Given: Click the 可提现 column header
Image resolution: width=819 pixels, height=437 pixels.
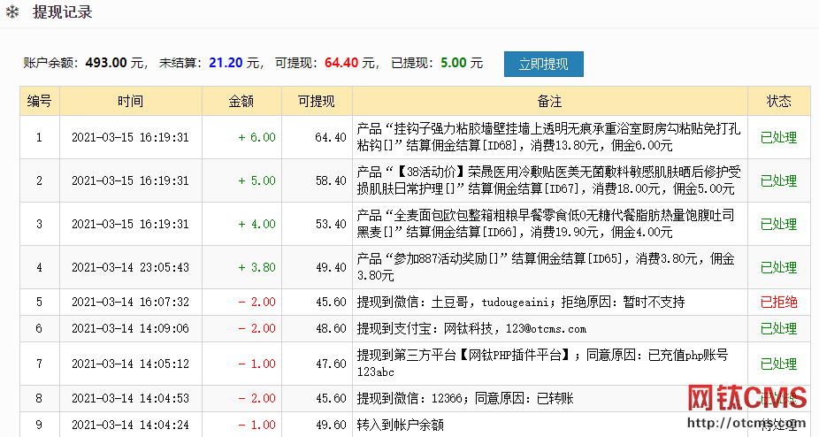Looking at the screenshot, I should (317, 101).
